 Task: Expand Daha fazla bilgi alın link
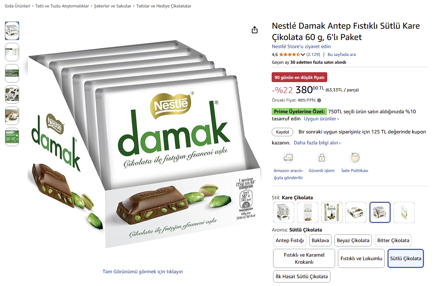(317, 143)
